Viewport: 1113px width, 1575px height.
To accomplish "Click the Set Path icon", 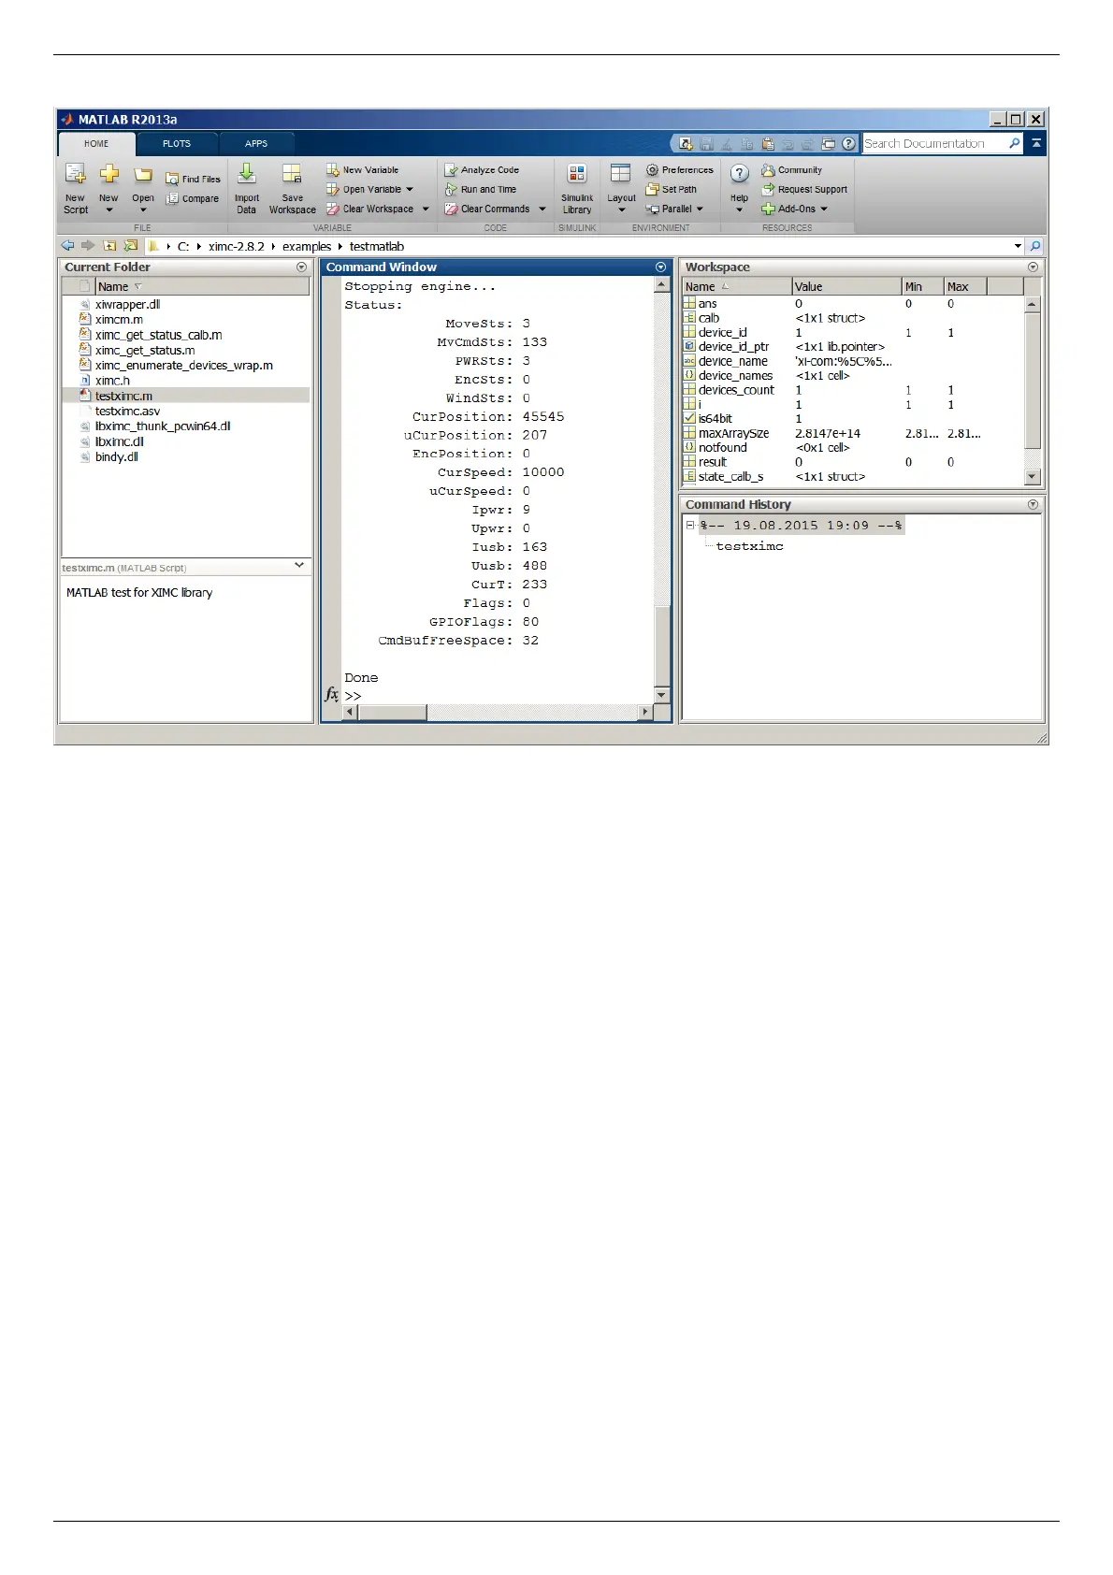I will (653, 189).
